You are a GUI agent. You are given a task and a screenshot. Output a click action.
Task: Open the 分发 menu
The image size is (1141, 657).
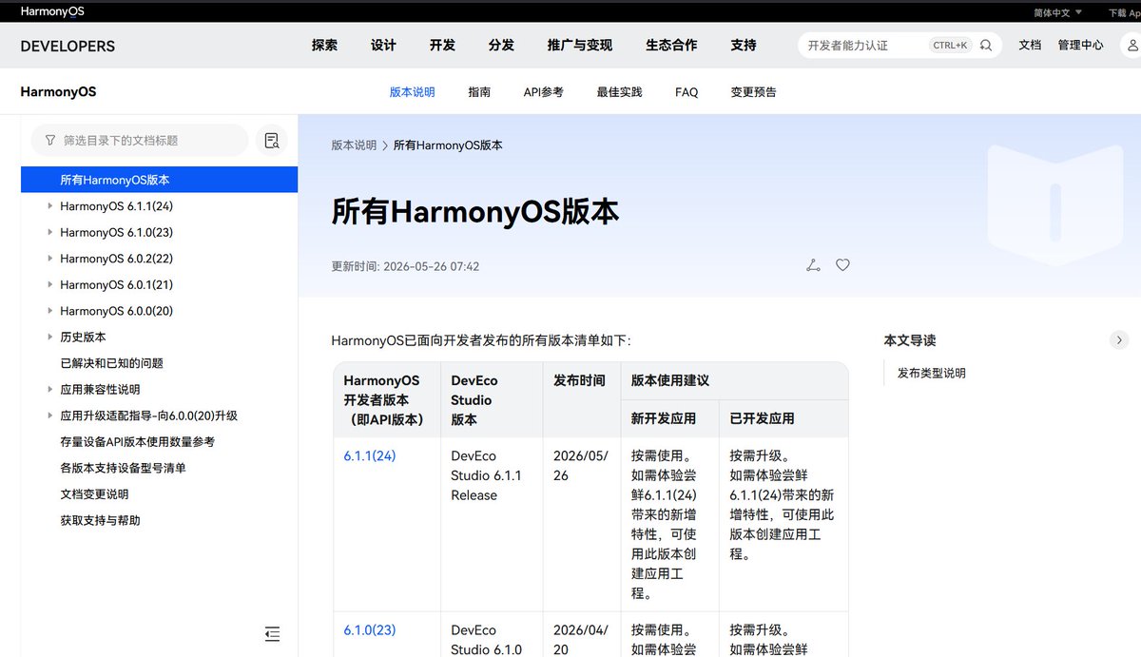coord(501,45)
